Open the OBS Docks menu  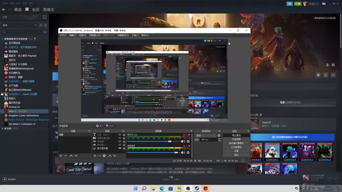click(x=94, y=35)
